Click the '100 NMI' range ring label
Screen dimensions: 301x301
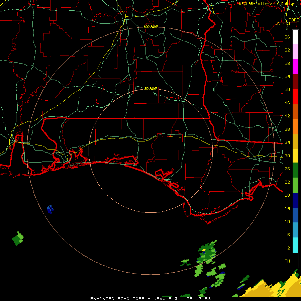pyautogui.click(x=150, y=27)
